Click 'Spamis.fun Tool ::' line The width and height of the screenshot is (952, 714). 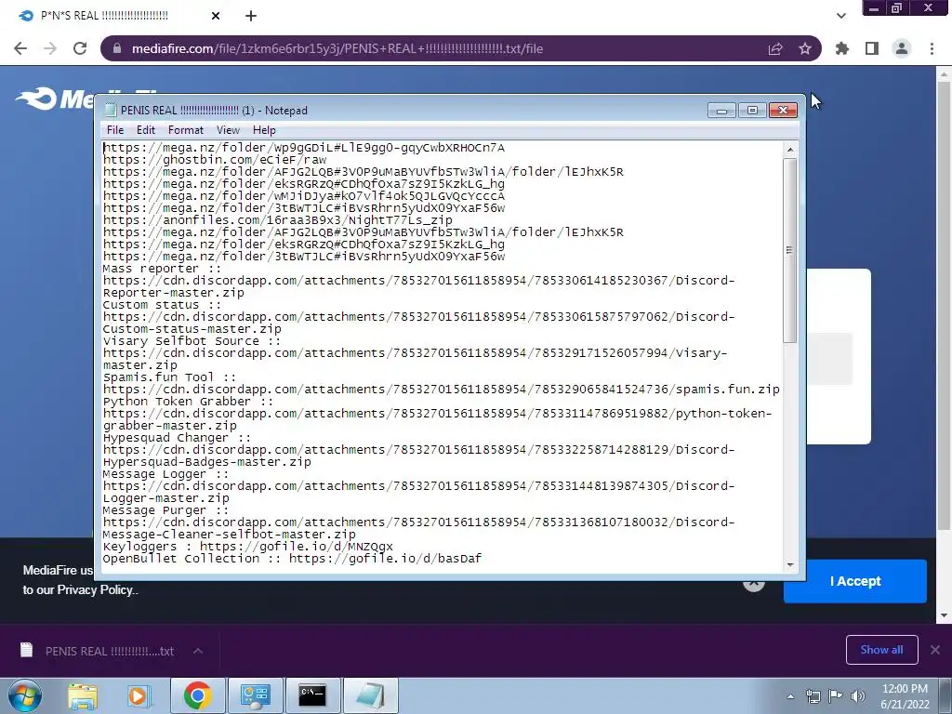tap(169, 377)
